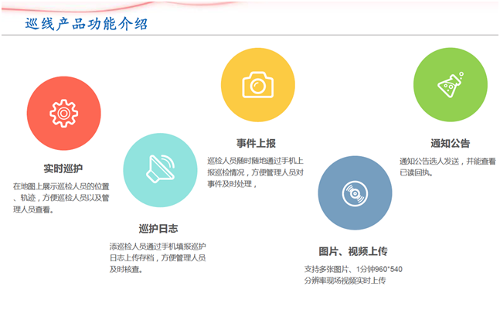Select the 实时巡护 heading
Viewport: 500px width, 320px height.
pyautogui.click(x=63, y=168)
